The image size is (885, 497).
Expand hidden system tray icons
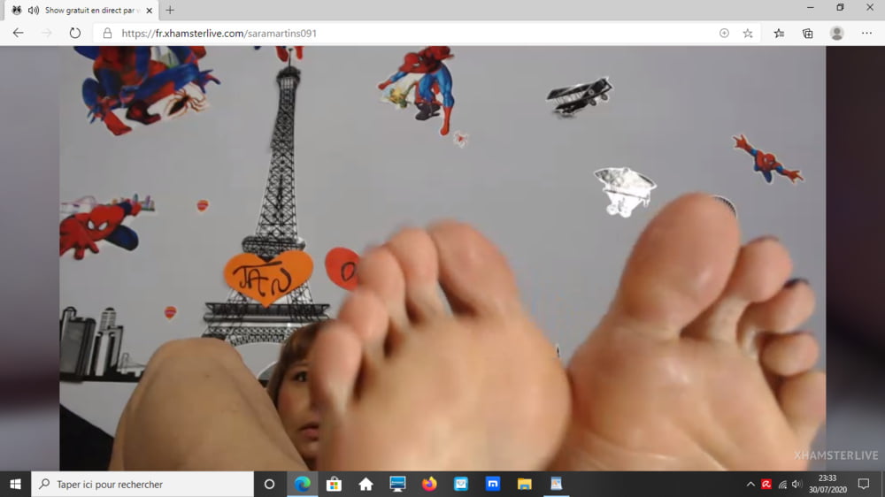[750, 484]
